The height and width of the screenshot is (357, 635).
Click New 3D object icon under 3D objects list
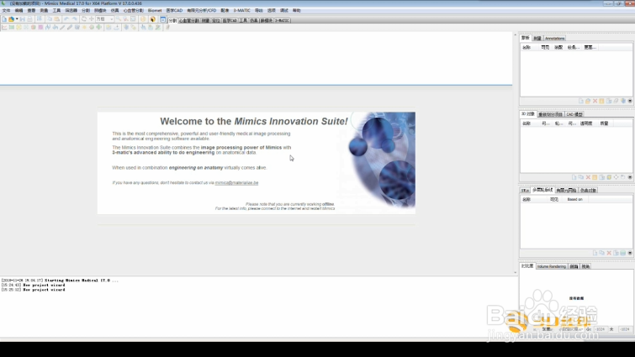tap(574, 177)
